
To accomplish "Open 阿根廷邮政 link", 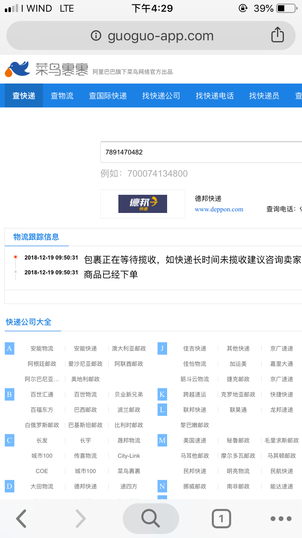I will pos(42,364).
